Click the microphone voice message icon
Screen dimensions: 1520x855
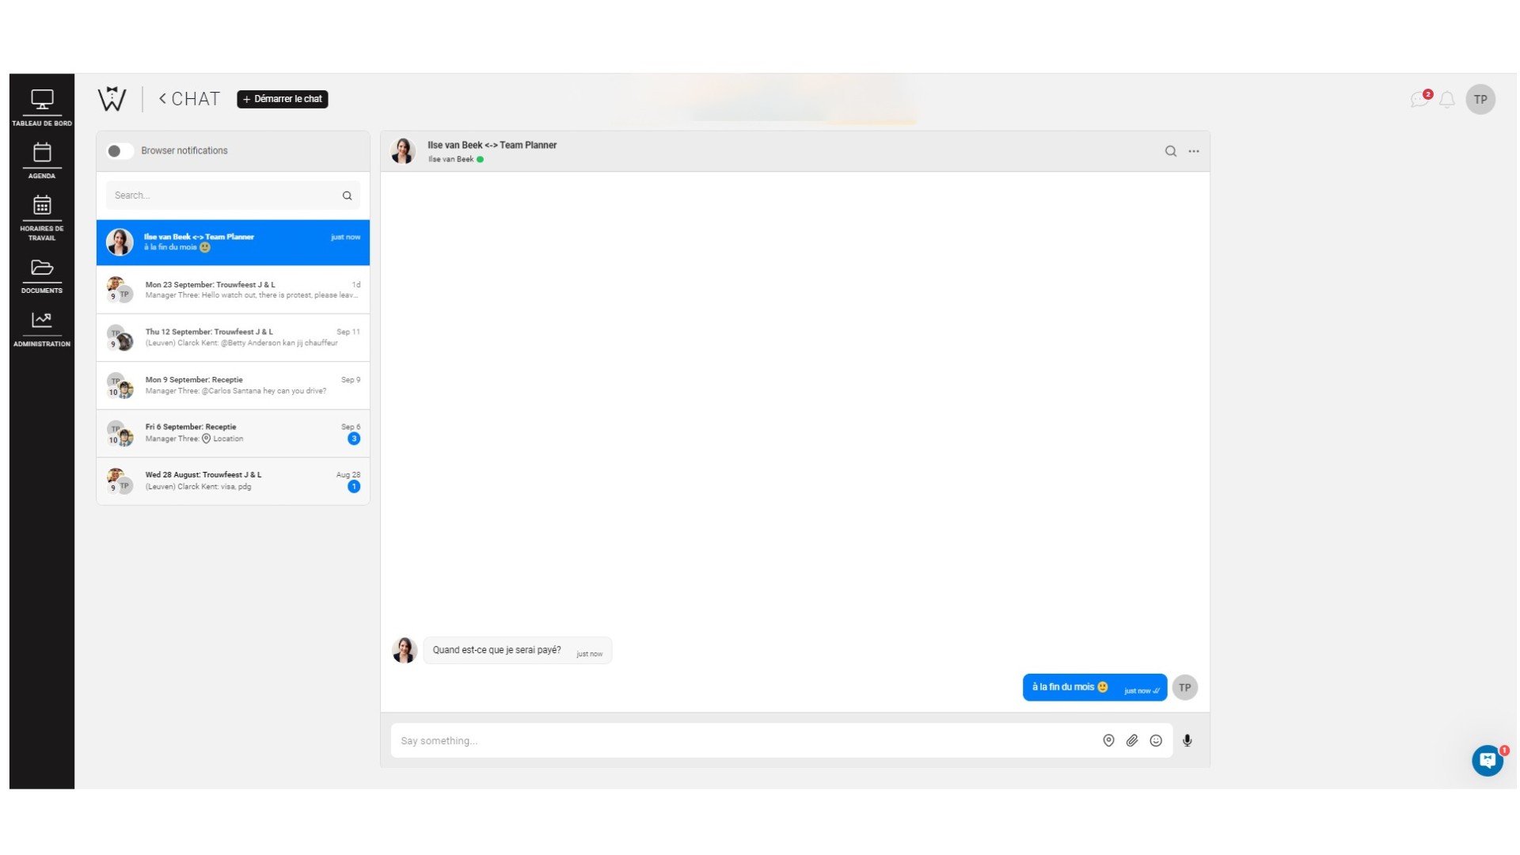click(x=1187, y=740)
